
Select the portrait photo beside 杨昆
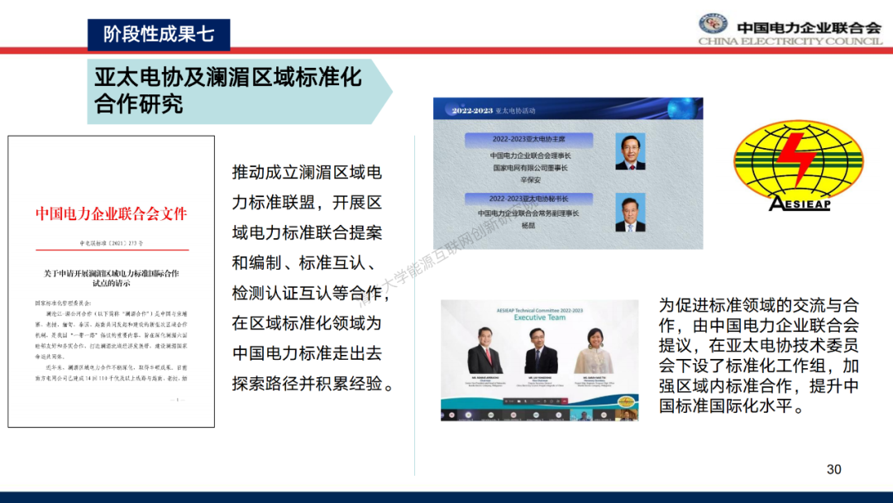click(630, 212)
